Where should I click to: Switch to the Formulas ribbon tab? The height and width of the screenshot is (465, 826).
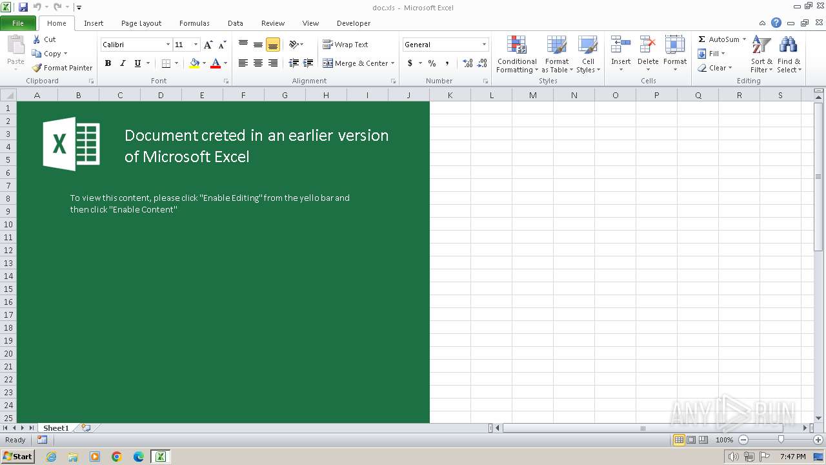tap(194, 23)
